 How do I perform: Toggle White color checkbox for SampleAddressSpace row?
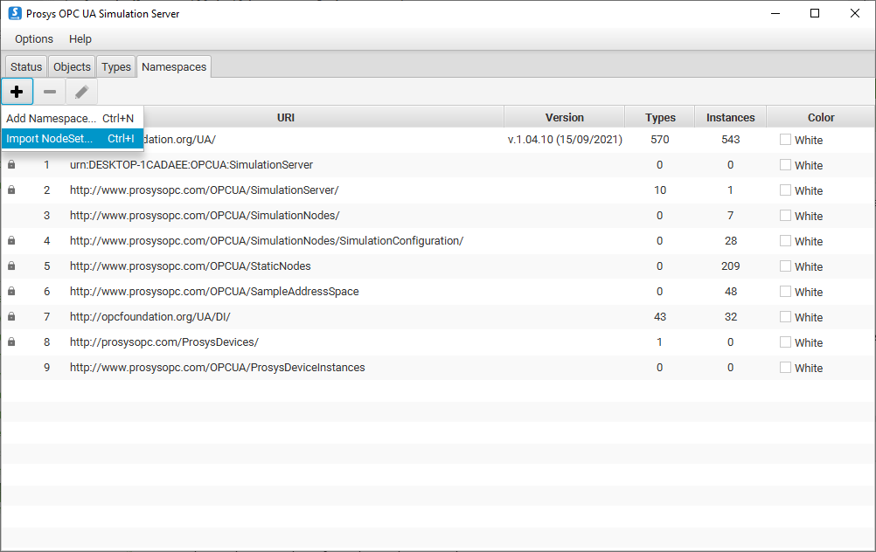point(785,291)
